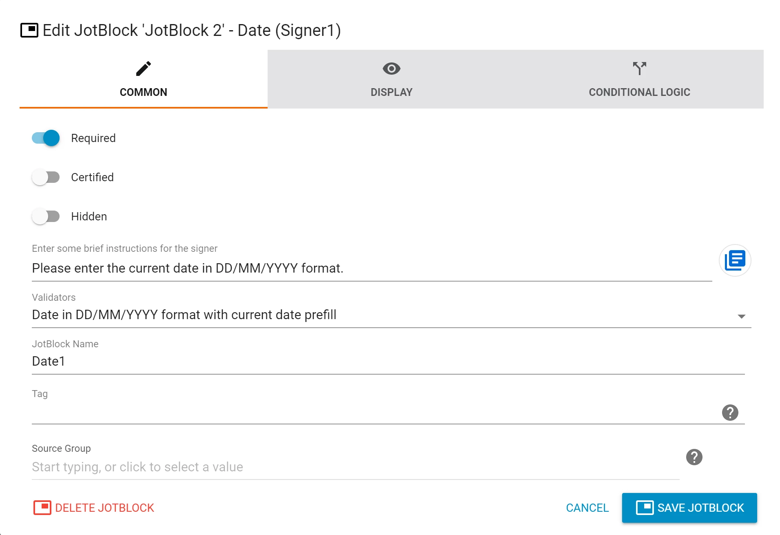Expand the Validators dropdown arrow

click(741, 316)
